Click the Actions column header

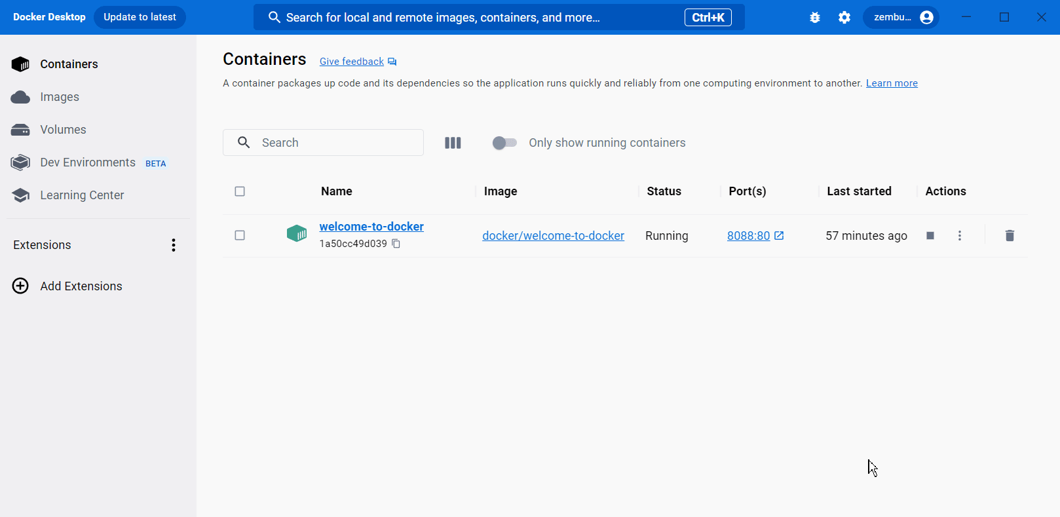coord(945,191)
